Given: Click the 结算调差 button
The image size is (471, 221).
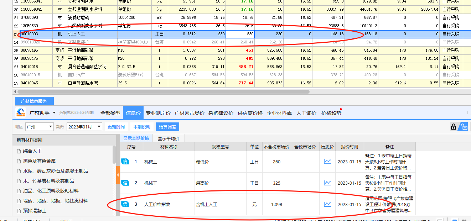Looking at the screenshot, I should 167,127.
